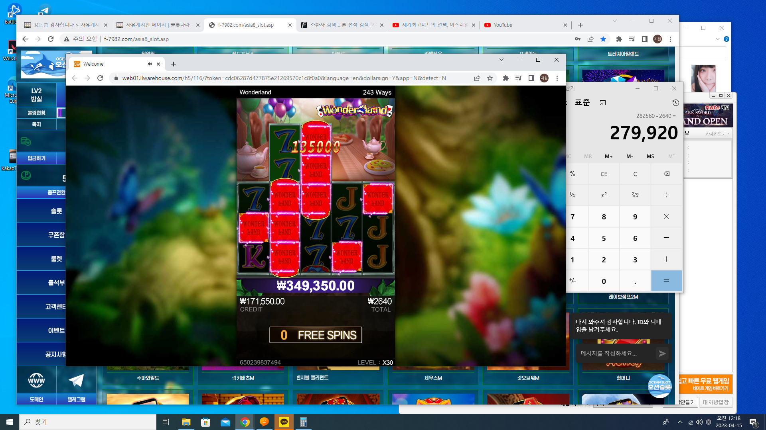Switch to the 용돈좀 감사합니다 tab
The width and height of the screenshot is (766, 430).
[x=65, y=25]
